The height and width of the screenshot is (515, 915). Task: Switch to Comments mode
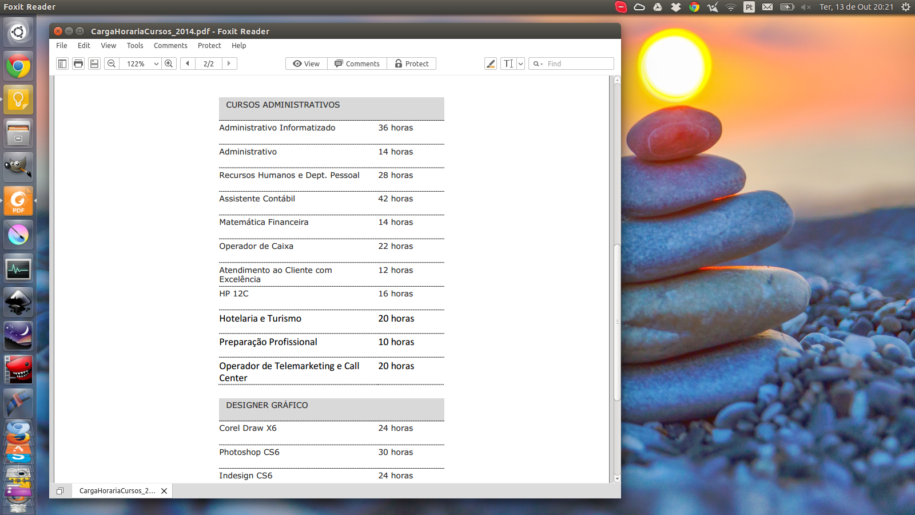pos(357,64)
